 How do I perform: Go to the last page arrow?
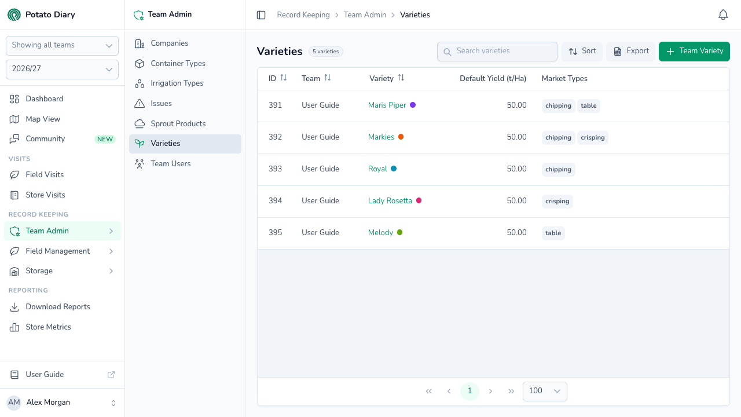(x=511, y=391)
